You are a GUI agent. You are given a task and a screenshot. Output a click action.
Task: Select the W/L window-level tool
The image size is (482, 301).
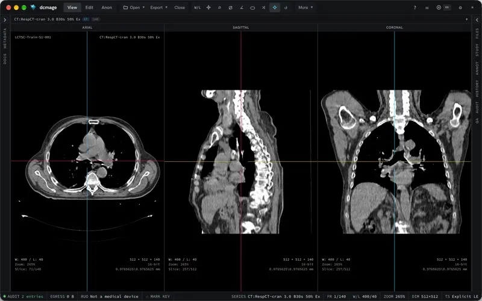(198, 7)
